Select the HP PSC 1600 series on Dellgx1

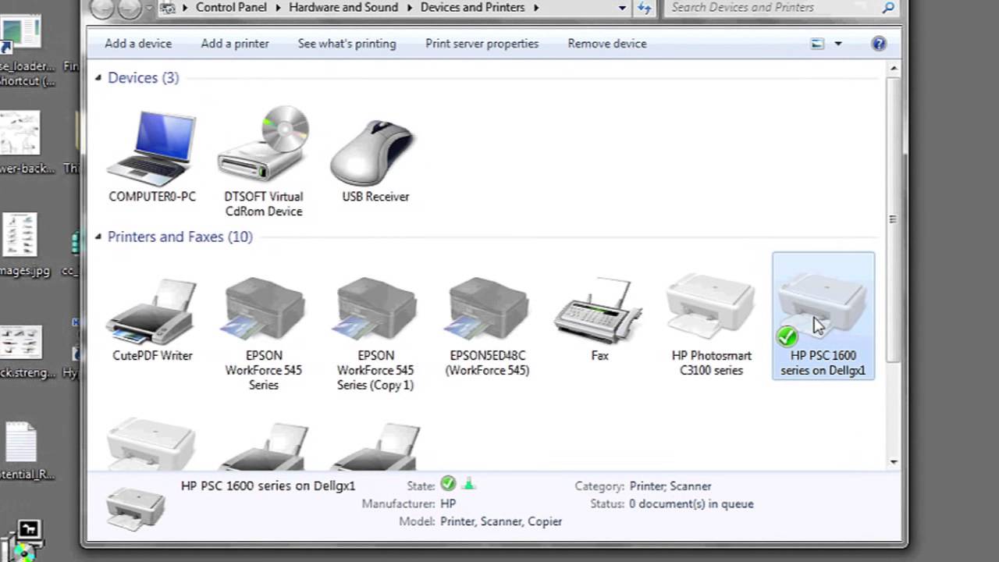click(x=823, y=316)
